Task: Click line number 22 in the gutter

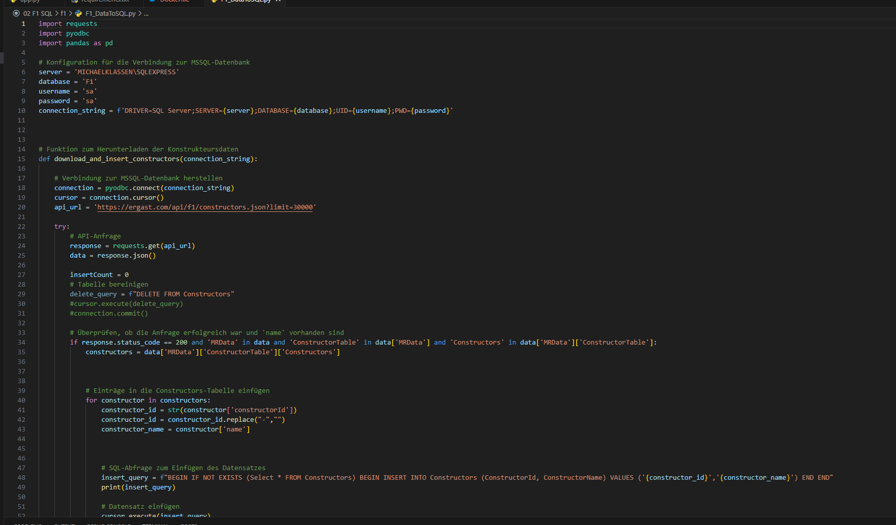Action: 21,227
